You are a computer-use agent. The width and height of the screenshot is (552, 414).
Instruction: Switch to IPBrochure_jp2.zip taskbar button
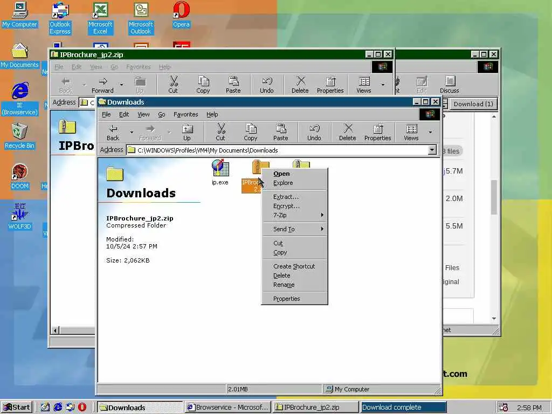[315, 408]
